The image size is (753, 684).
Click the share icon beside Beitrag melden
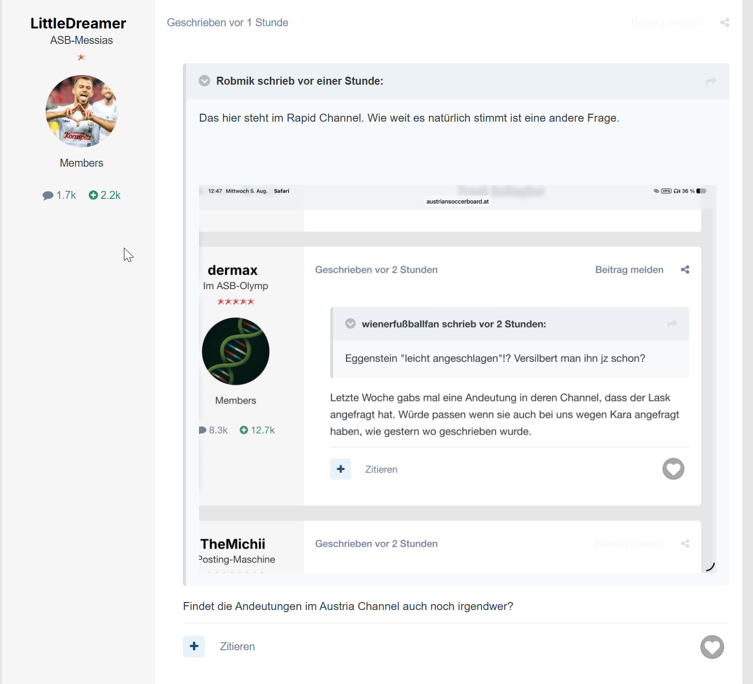click(725, 23)
